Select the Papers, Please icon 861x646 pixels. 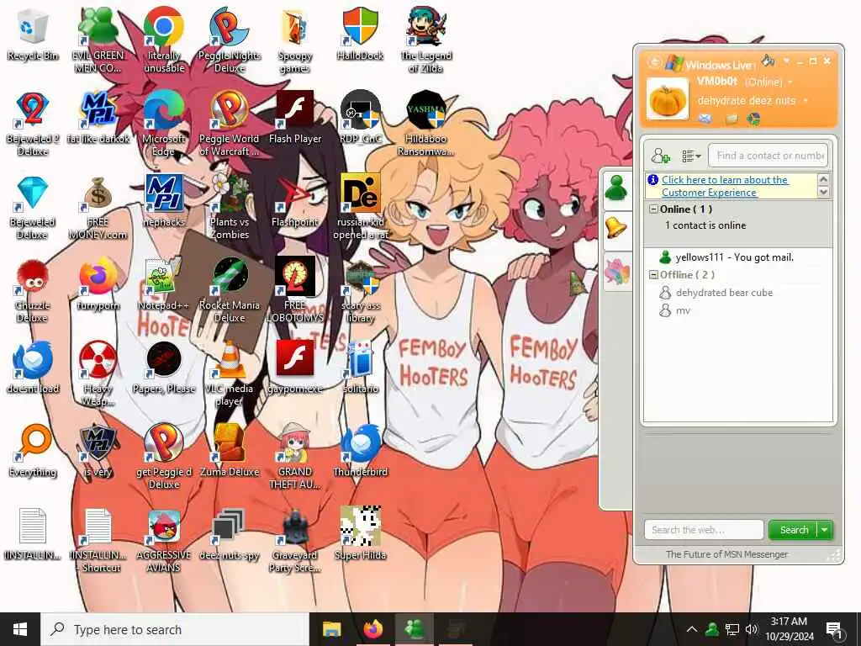point(164,368)
